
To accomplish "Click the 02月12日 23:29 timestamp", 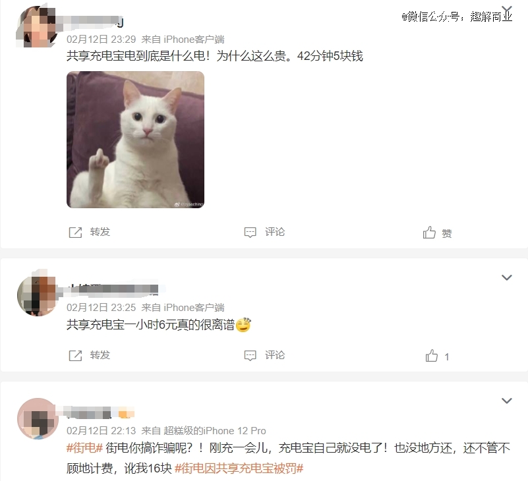I will pos(101,40).
